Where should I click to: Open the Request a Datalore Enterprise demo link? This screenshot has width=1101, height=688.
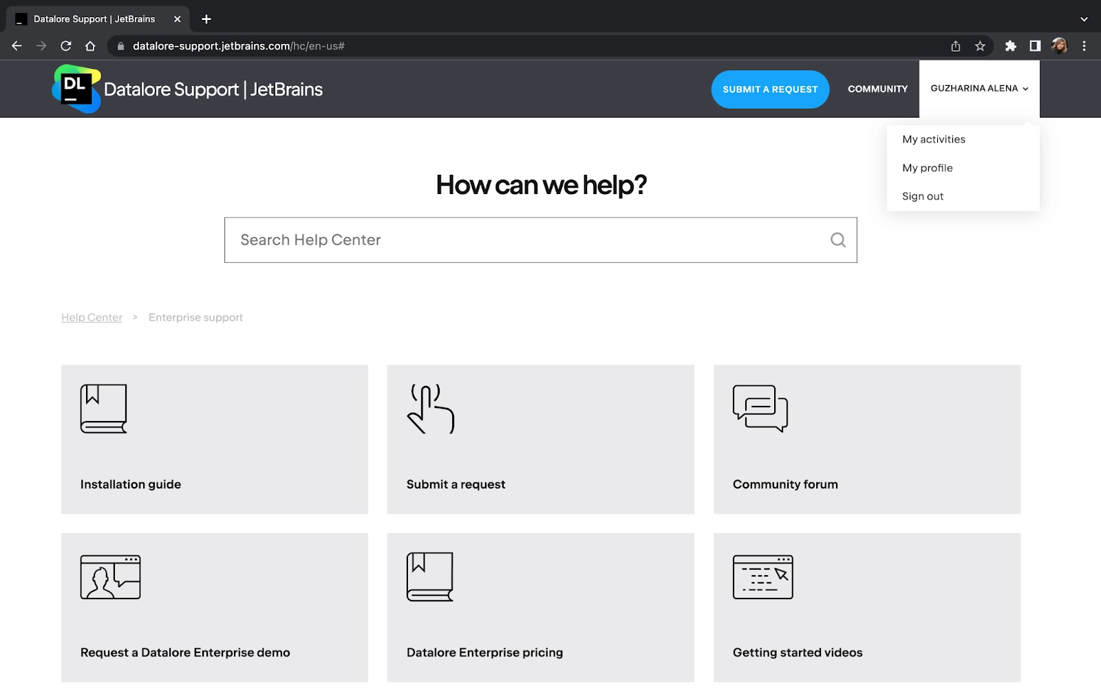pyautogui.click(x=185, y=652)
